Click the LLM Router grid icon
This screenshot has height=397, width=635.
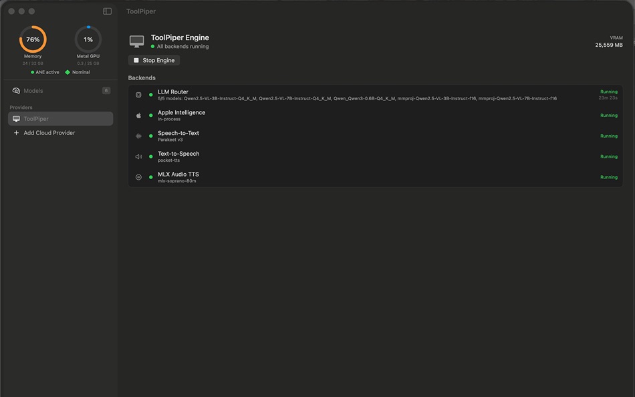[139, 94]
